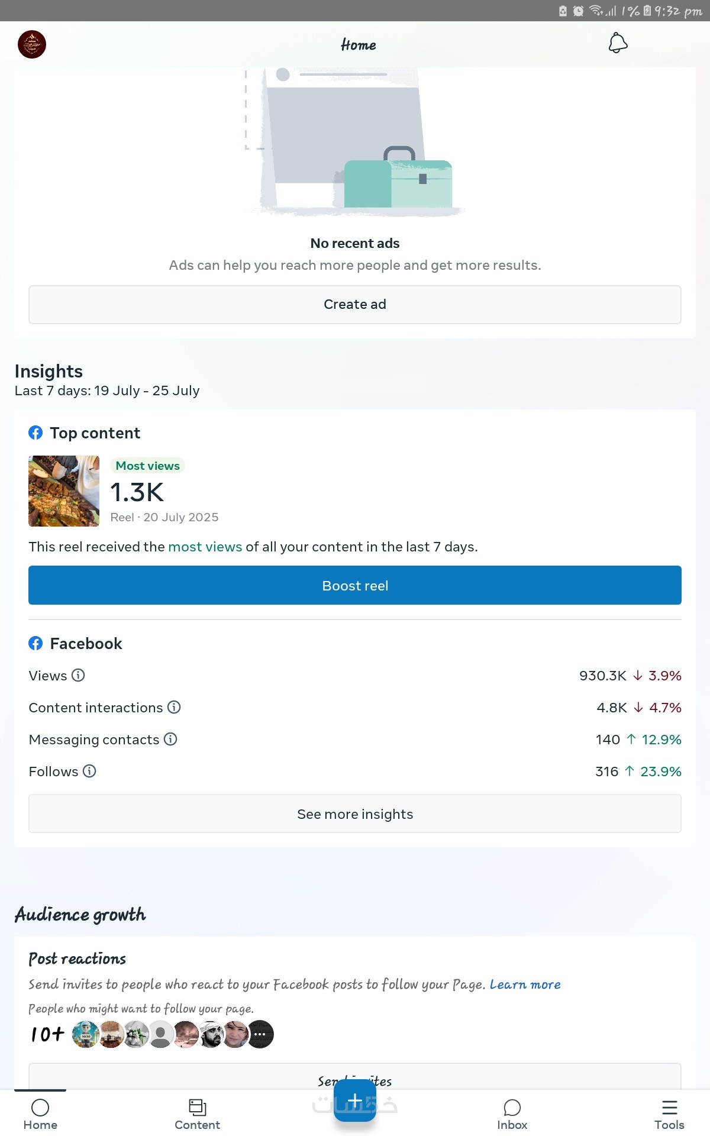Switch to the Content tab
Viewport: 710px width, 1136px height.
pos(197,1114)
